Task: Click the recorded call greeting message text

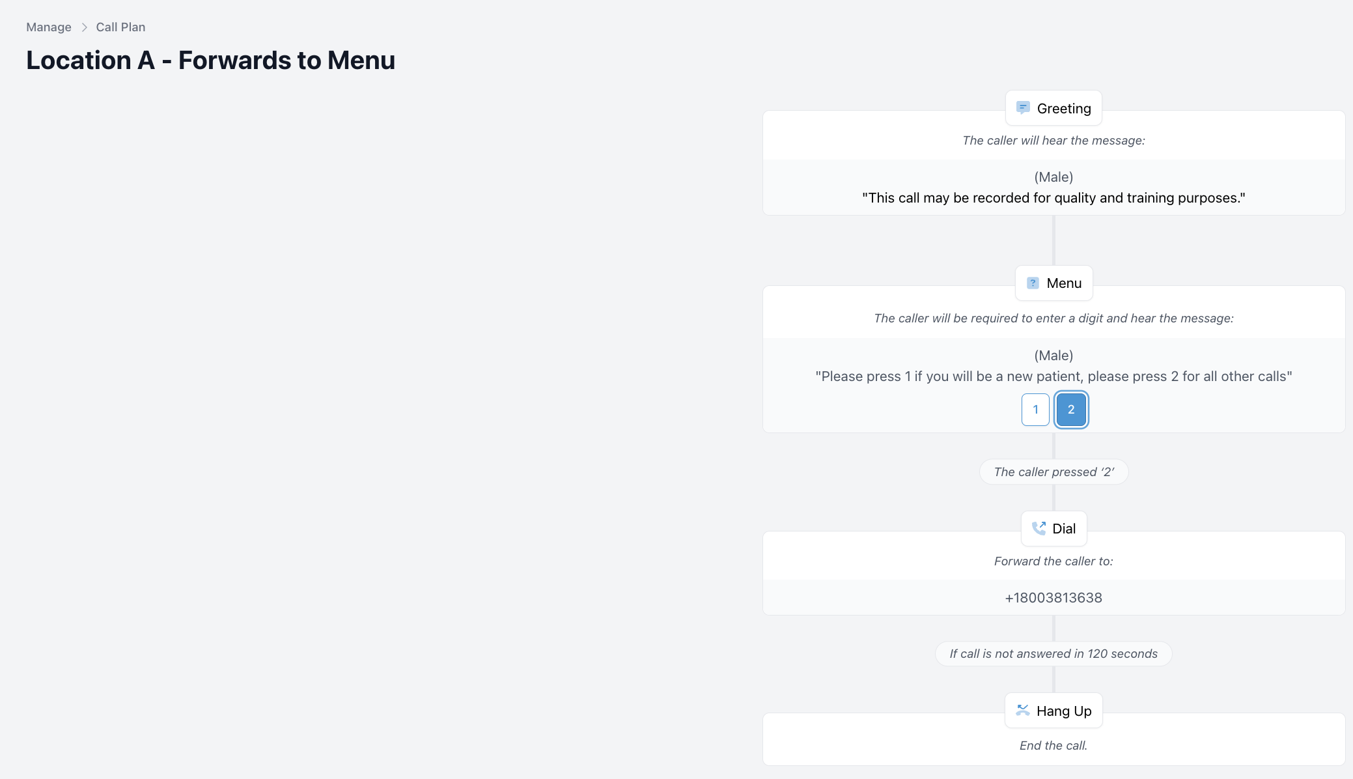Action: point(1053,198)
